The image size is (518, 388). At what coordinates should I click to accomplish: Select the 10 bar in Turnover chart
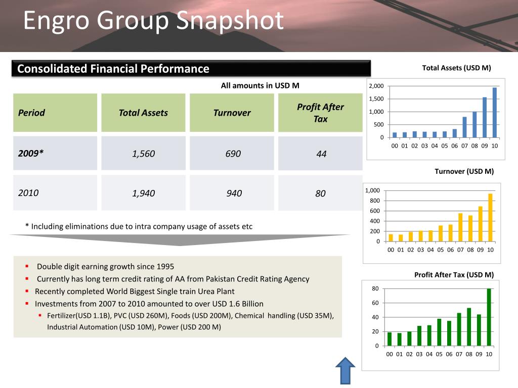[490, 217]
